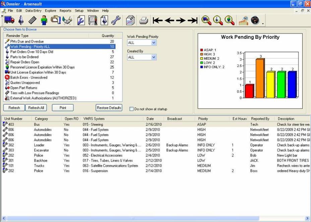This screenshot has width=311, height=222.
Task: Click the magnifier search spark plug icon
Action: pos(218,21)
